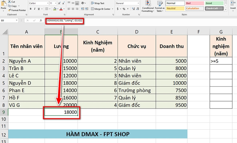Open Conditional Formatting menu
The height and width of the screenshot is (143, 237).
click(x=148, y=6)
